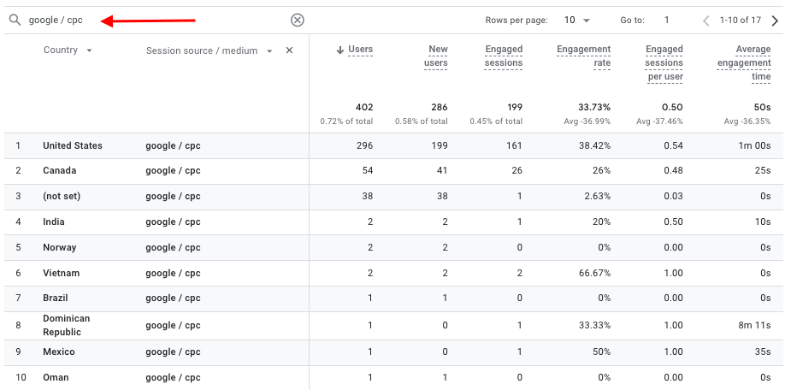Go to next page of results
This screenshot has height=390, width=791.
pyautogui.click(x=775, y=21)
